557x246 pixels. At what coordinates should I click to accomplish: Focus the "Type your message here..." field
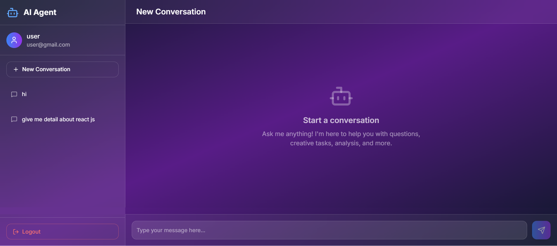pos(329,230)
